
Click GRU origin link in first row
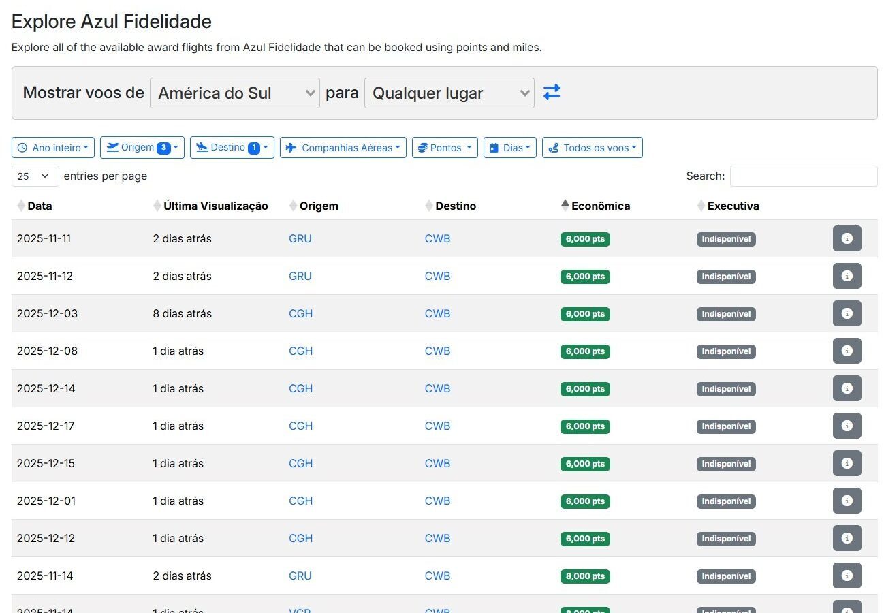(300, 238)
